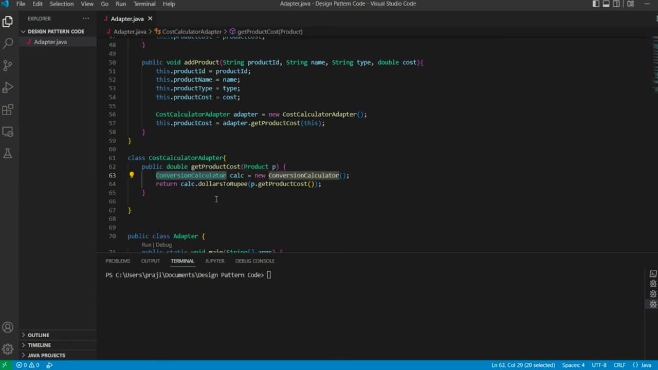Open the Remote Explorer view icon
Screen dimensions: 658x370
(8, 132)
